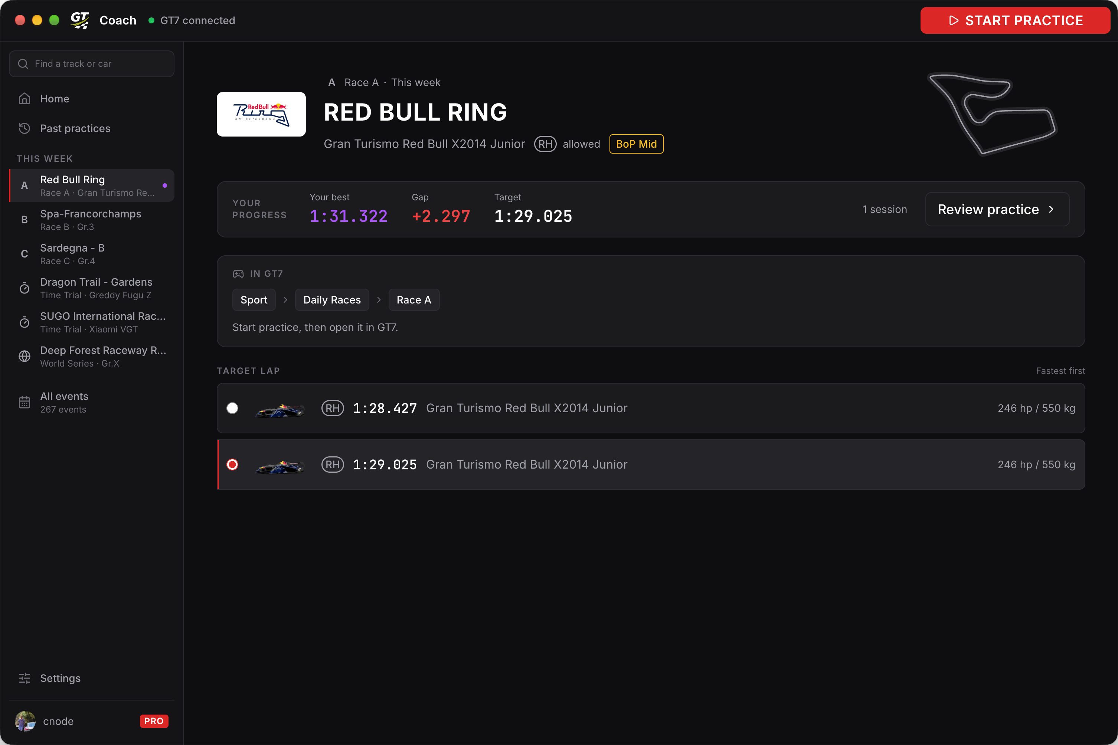Focus the Find a track or car field
This screenshot has width=1118, height=745.
pyautogui.click(x=92, y=64)
